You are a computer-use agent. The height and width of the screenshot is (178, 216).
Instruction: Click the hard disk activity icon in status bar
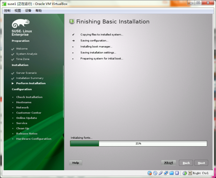click(x=150, y=173)
